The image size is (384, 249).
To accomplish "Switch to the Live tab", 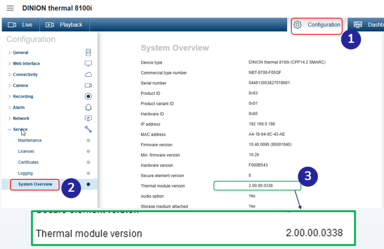I will pyautogui.click(x=21, y=25).
